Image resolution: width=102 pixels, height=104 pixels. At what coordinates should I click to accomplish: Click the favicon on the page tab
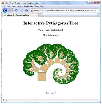(x=5, y=15)
